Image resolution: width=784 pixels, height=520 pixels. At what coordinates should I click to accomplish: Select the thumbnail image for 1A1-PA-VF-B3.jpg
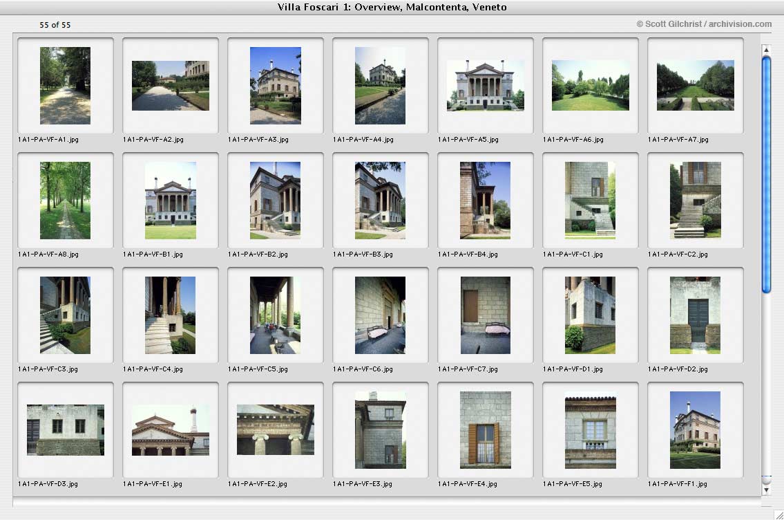pyautogui.click(x=380, y=201)
